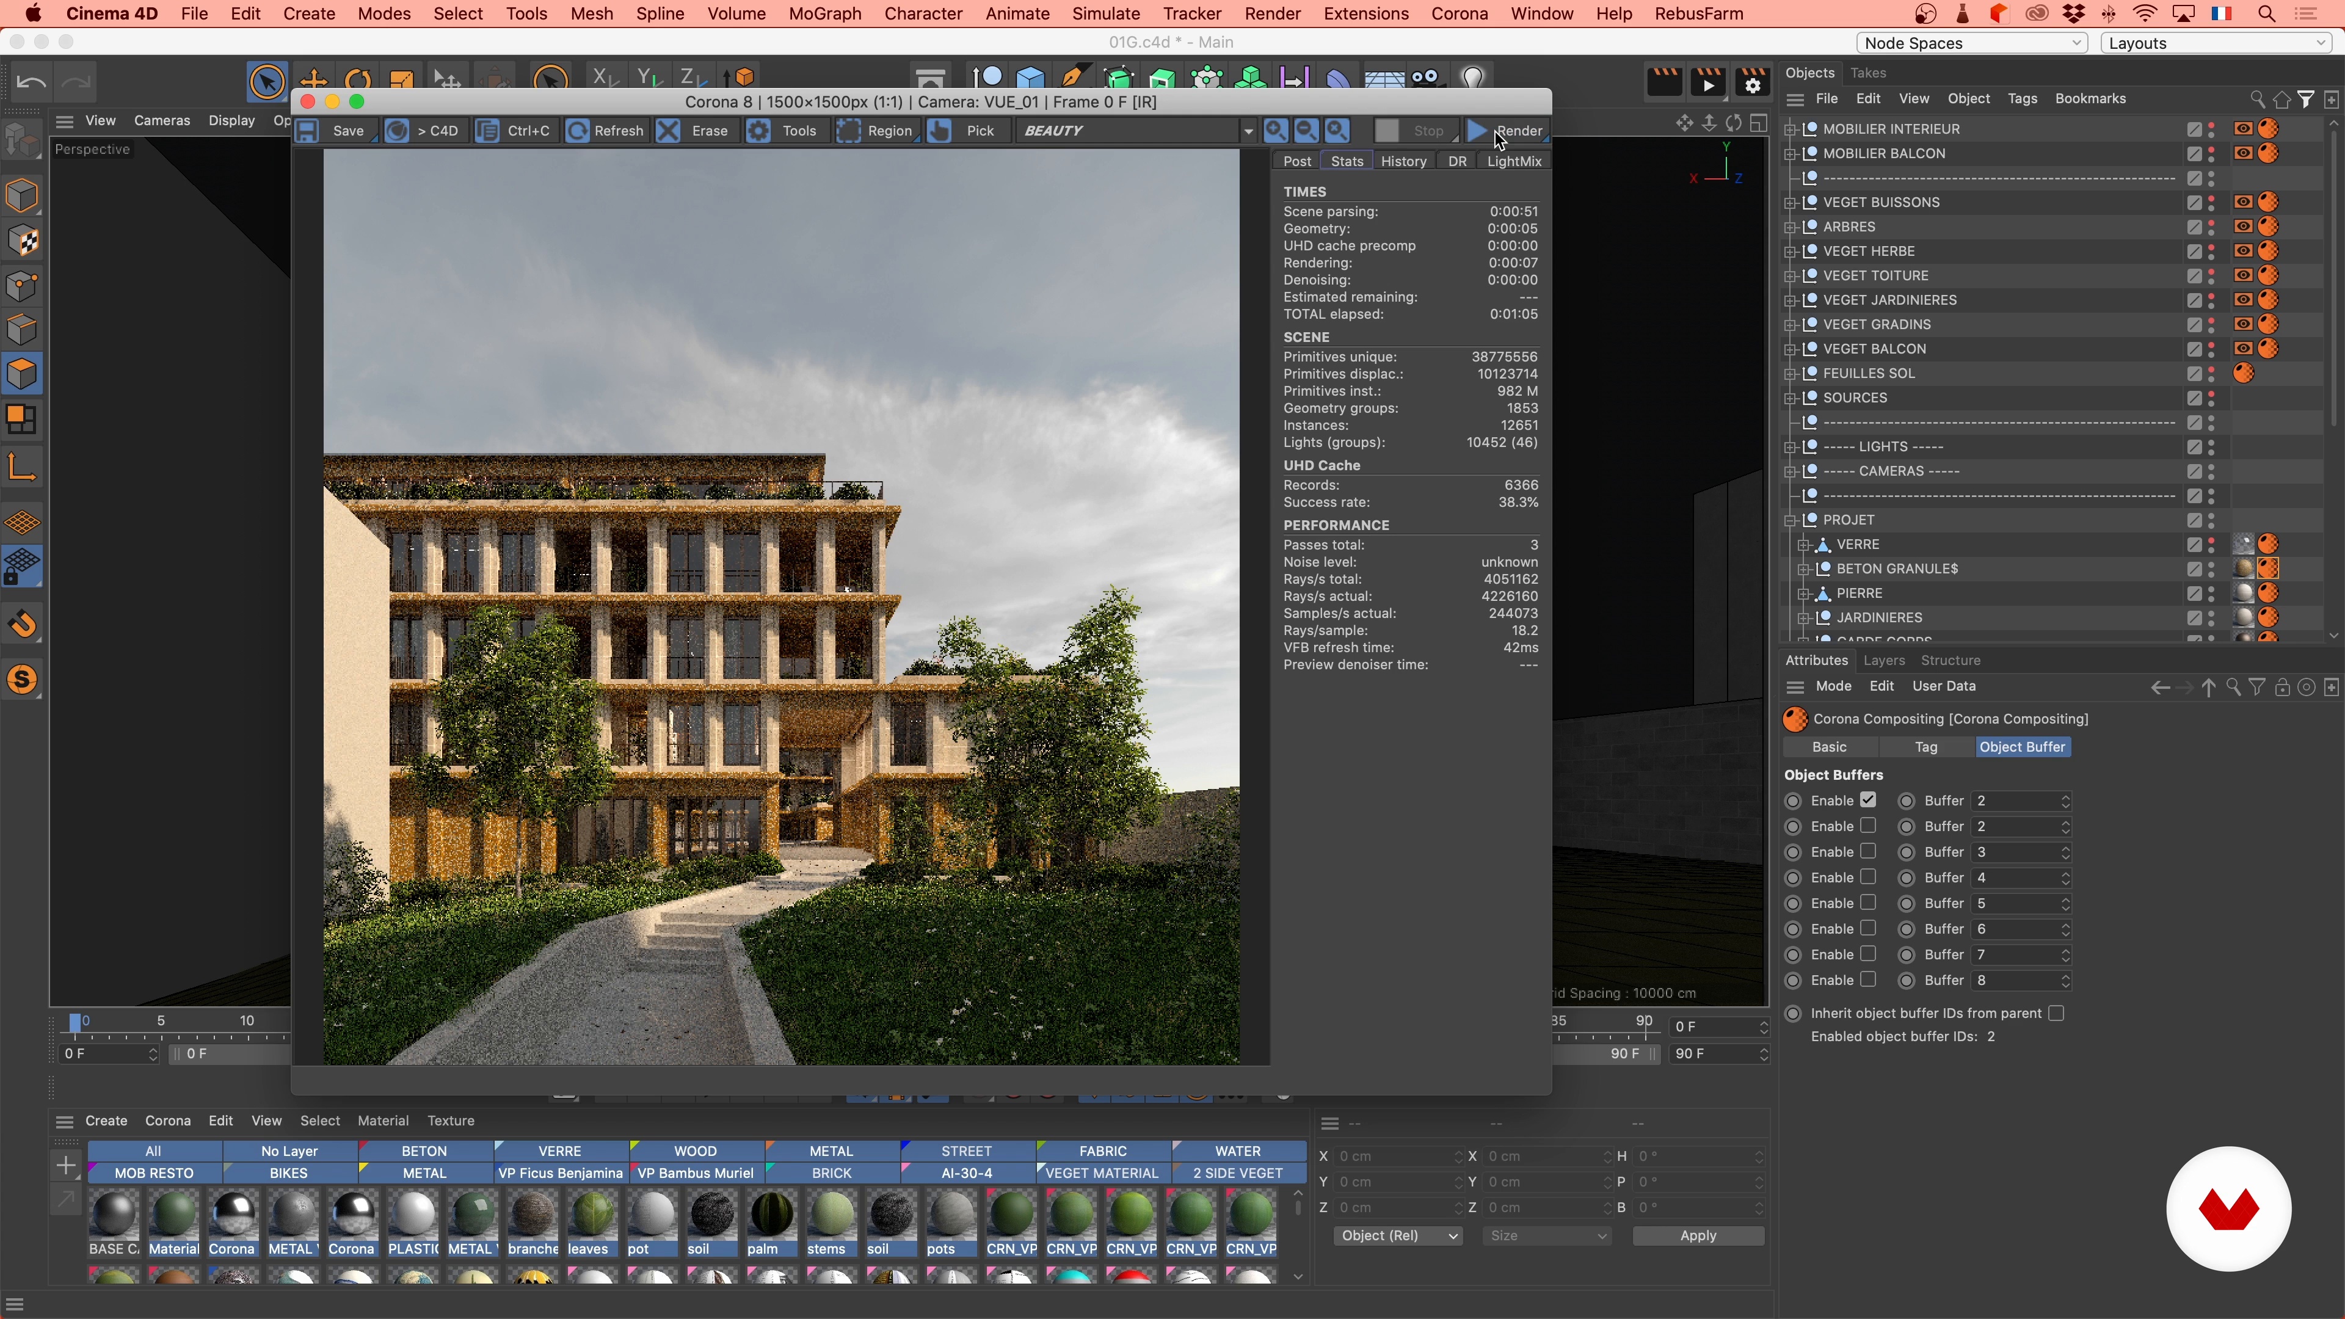Click the Apply button
Image resolution: width=2345 pixels, height=1319 pixels.
coord(1698,1235)
